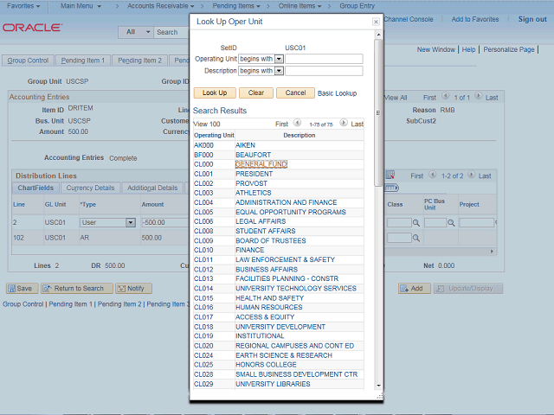Select the ATHLETICS description
Image resolution: width=554 pixels, height=415 pixels.
tap(254, 193)
